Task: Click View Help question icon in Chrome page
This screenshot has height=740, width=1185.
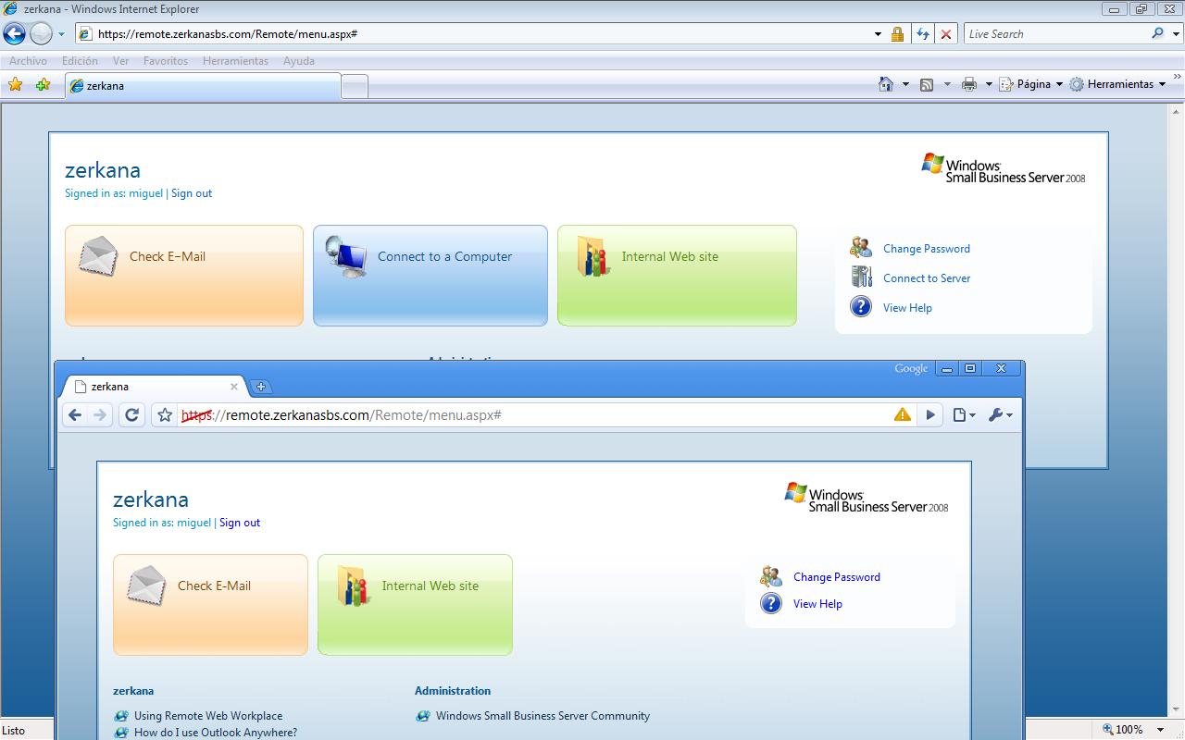Action: point(771,603)
